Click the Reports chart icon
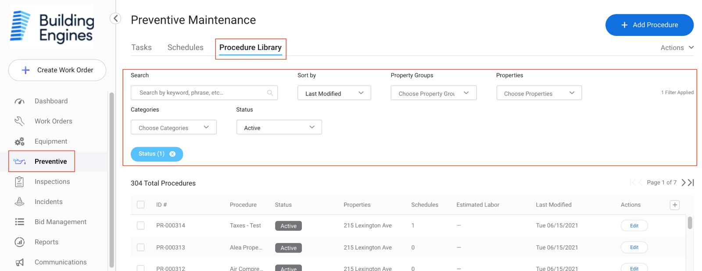Screen dimensions: 702x271 pos(19,242)
